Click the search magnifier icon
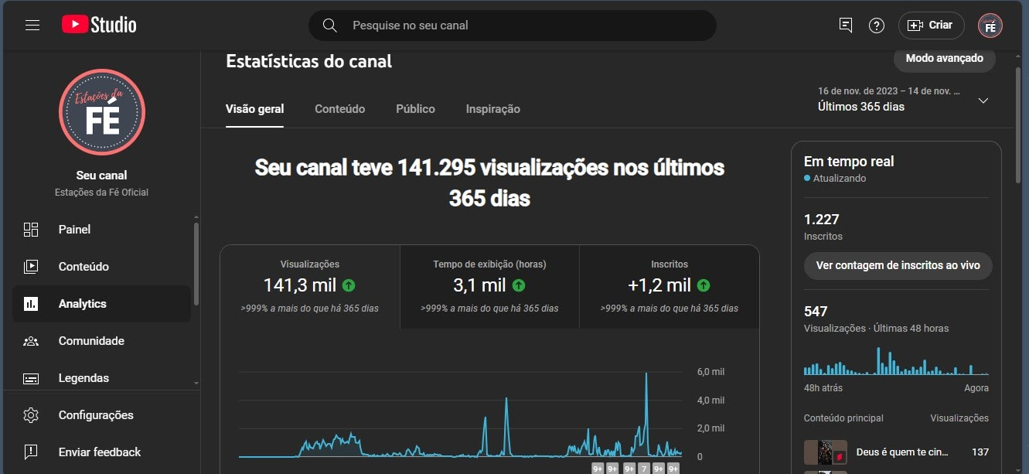 [x=330, y=26]
